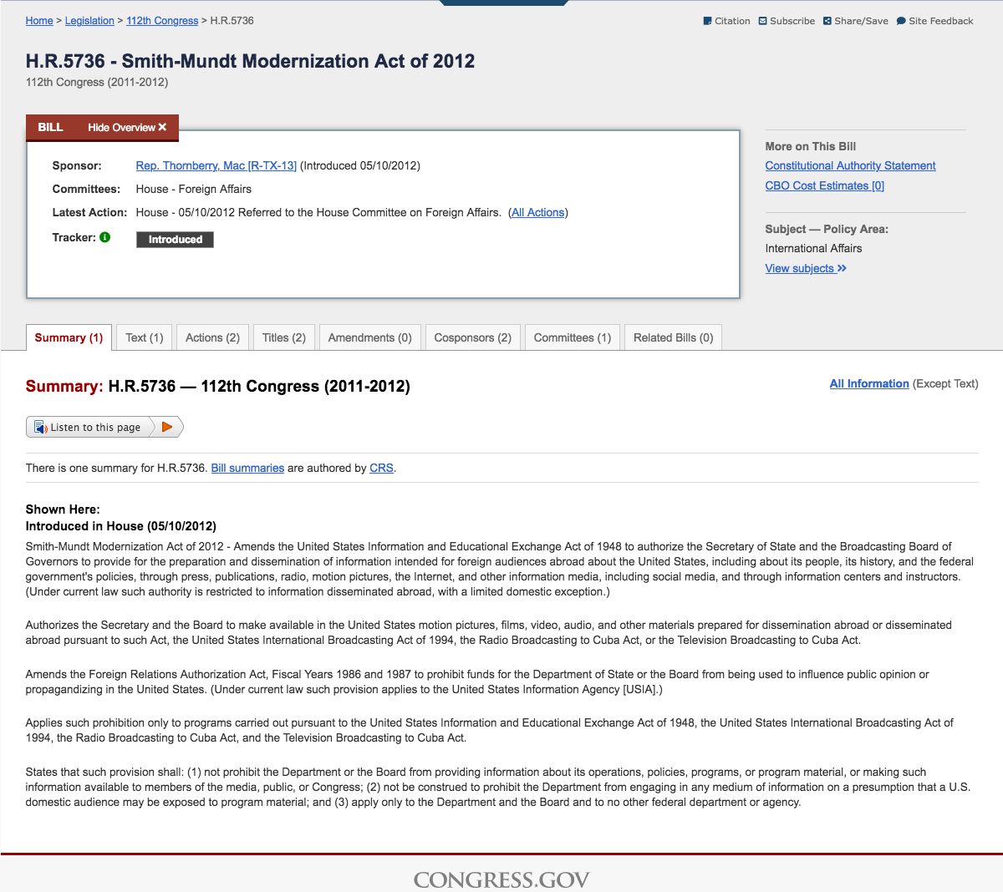Switch to the Cosponsors (2) tab

tap(473, 337)
